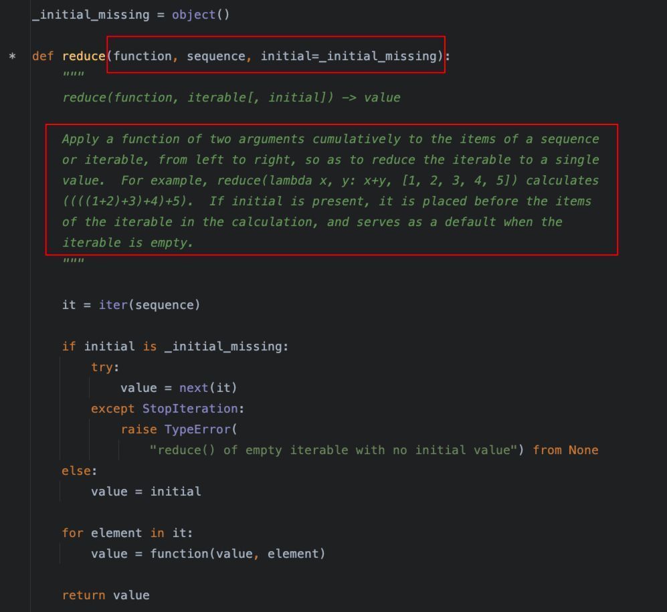The image size is (667, 612).
Task: Click the try keyword
Action: tap(102, 367)
